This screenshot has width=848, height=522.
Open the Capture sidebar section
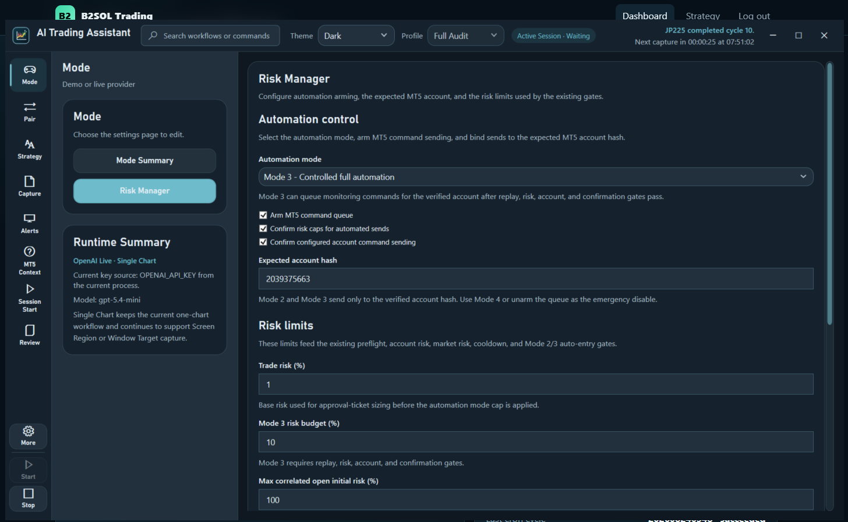click(x=29, y=186)
